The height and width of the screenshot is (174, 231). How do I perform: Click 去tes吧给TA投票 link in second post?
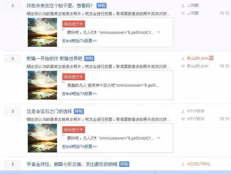[79, 93]
